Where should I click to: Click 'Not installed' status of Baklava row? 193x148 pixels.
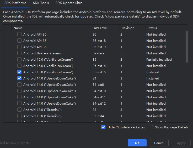(x=156, y=53)
